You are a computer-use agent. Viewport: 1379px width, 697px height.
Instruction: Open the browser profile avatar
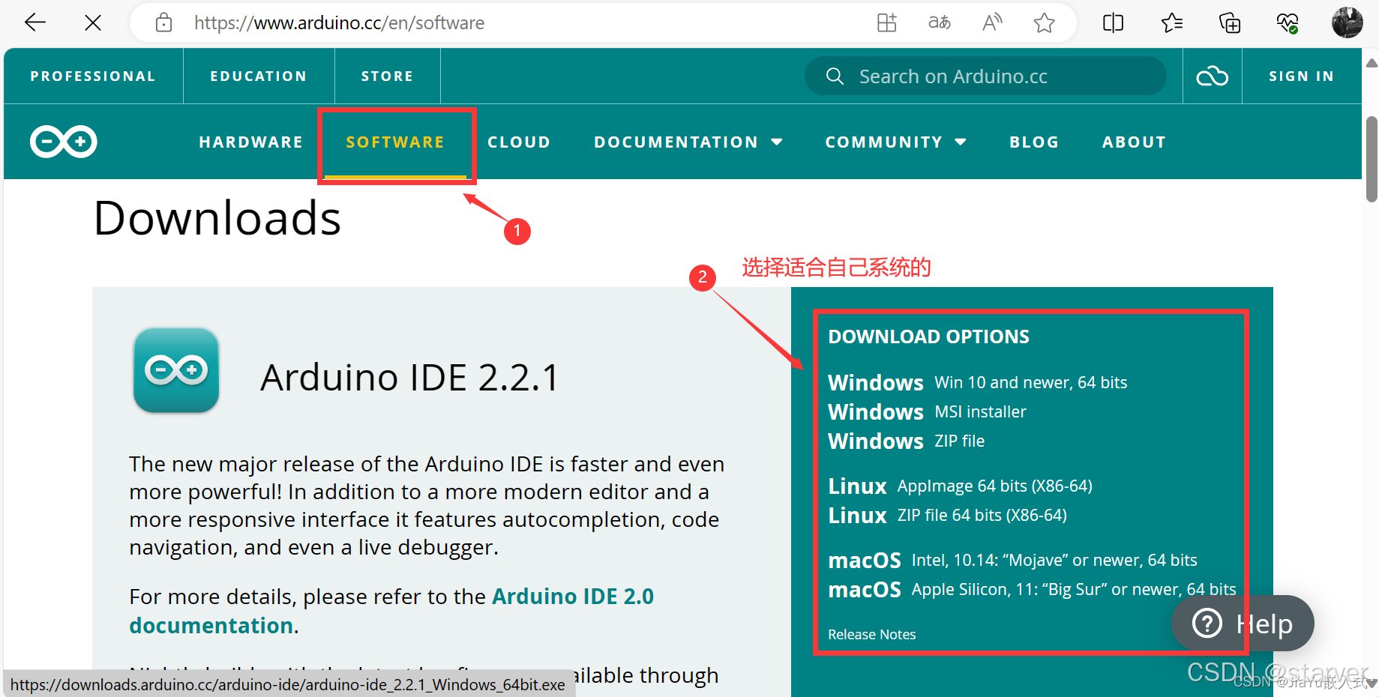click(1347, 22)
